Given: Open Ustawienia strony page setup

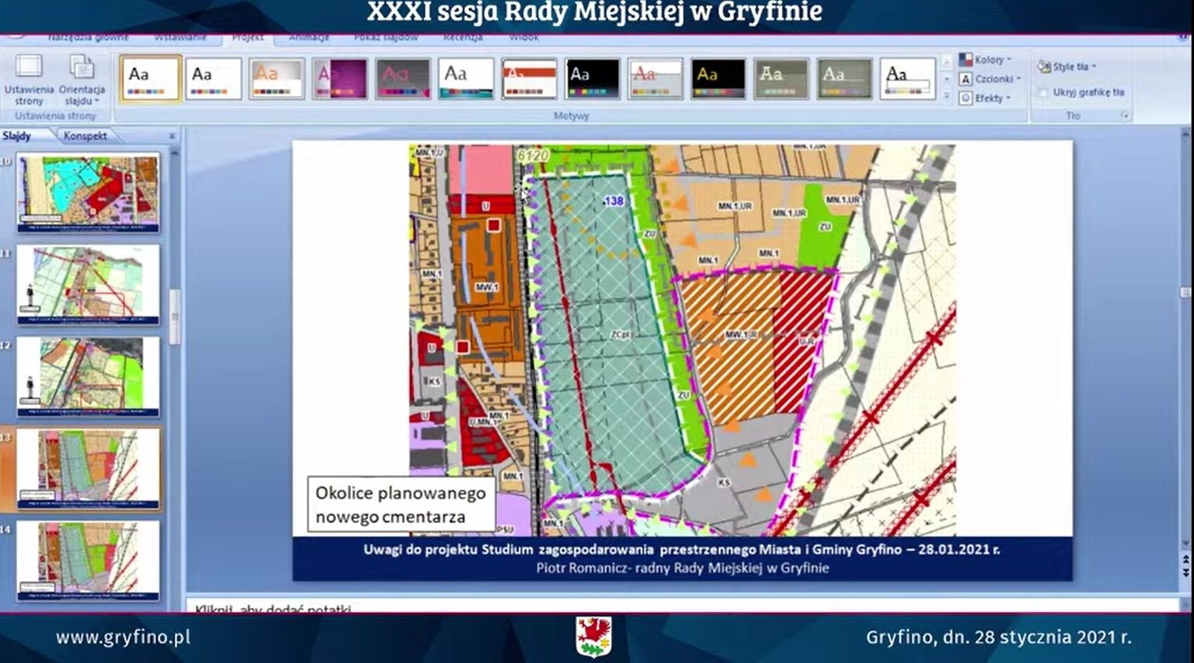Looking at the screenshot, I should (x=29, y=80).
